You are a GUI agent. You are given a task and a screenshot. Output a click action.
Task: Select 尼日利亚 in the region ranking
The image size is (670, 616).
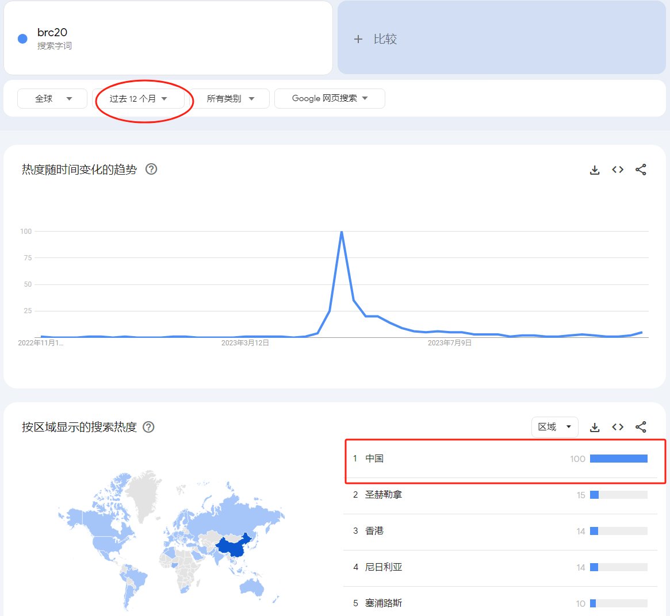click(x=500, y=568)
